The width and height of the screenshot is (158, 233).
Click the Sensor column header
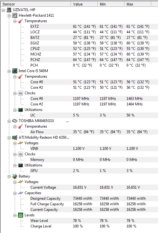36,4
